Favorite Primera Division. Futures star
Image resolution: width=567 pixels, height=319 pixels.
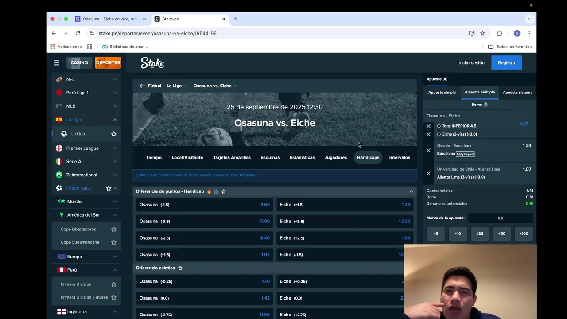point(113,297)
